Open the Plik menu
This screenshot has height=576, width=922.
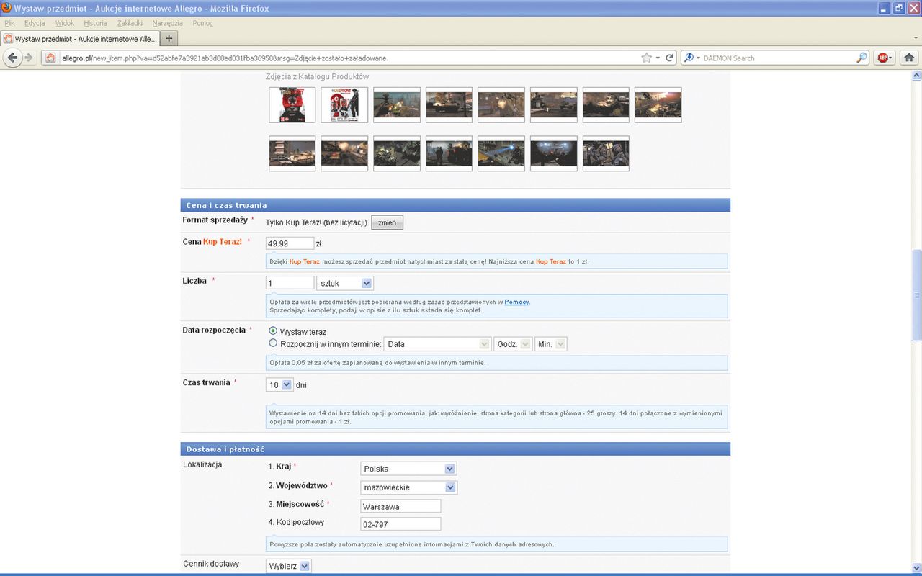9,23
